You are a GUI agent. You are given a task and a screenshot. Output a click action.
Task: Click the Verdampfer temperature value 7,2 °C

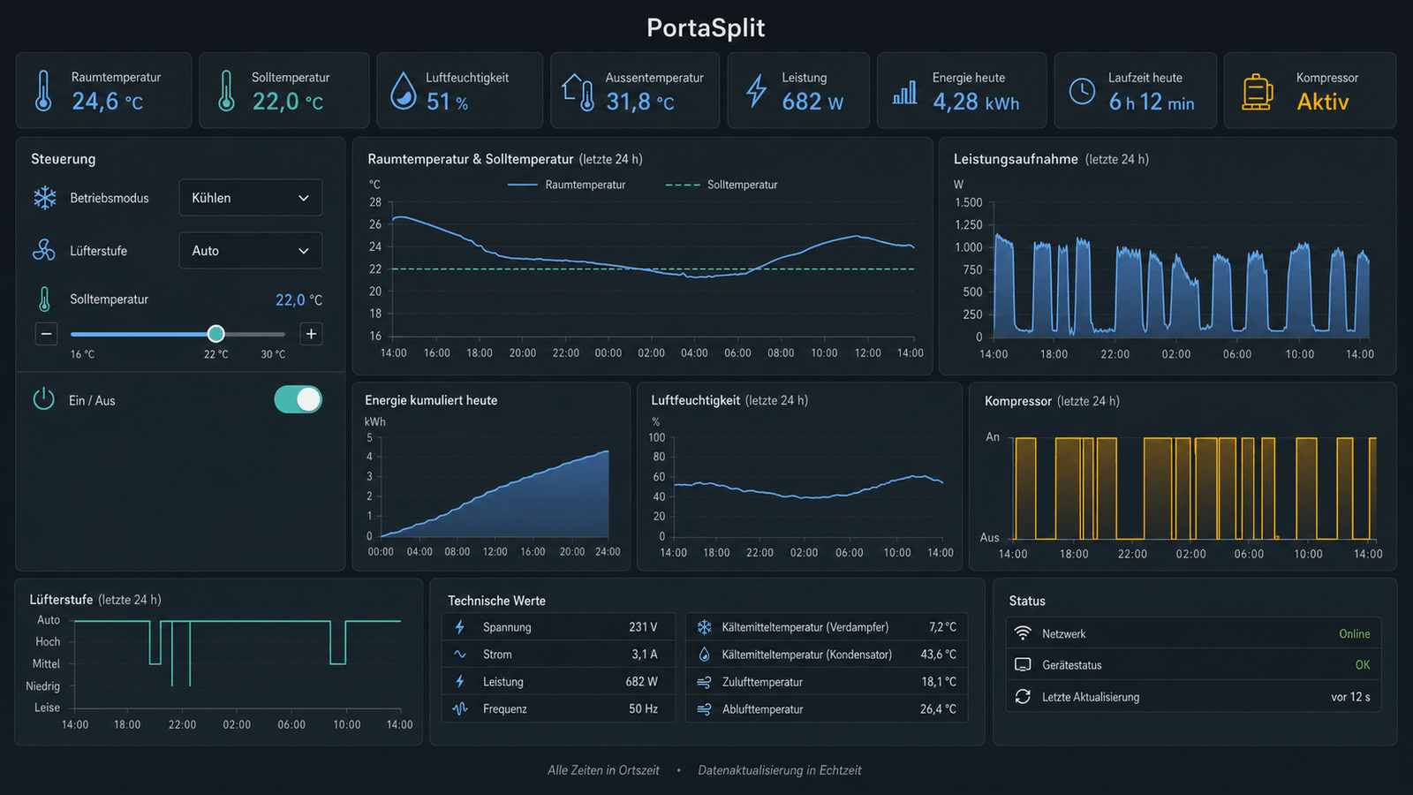pos(943,627)
